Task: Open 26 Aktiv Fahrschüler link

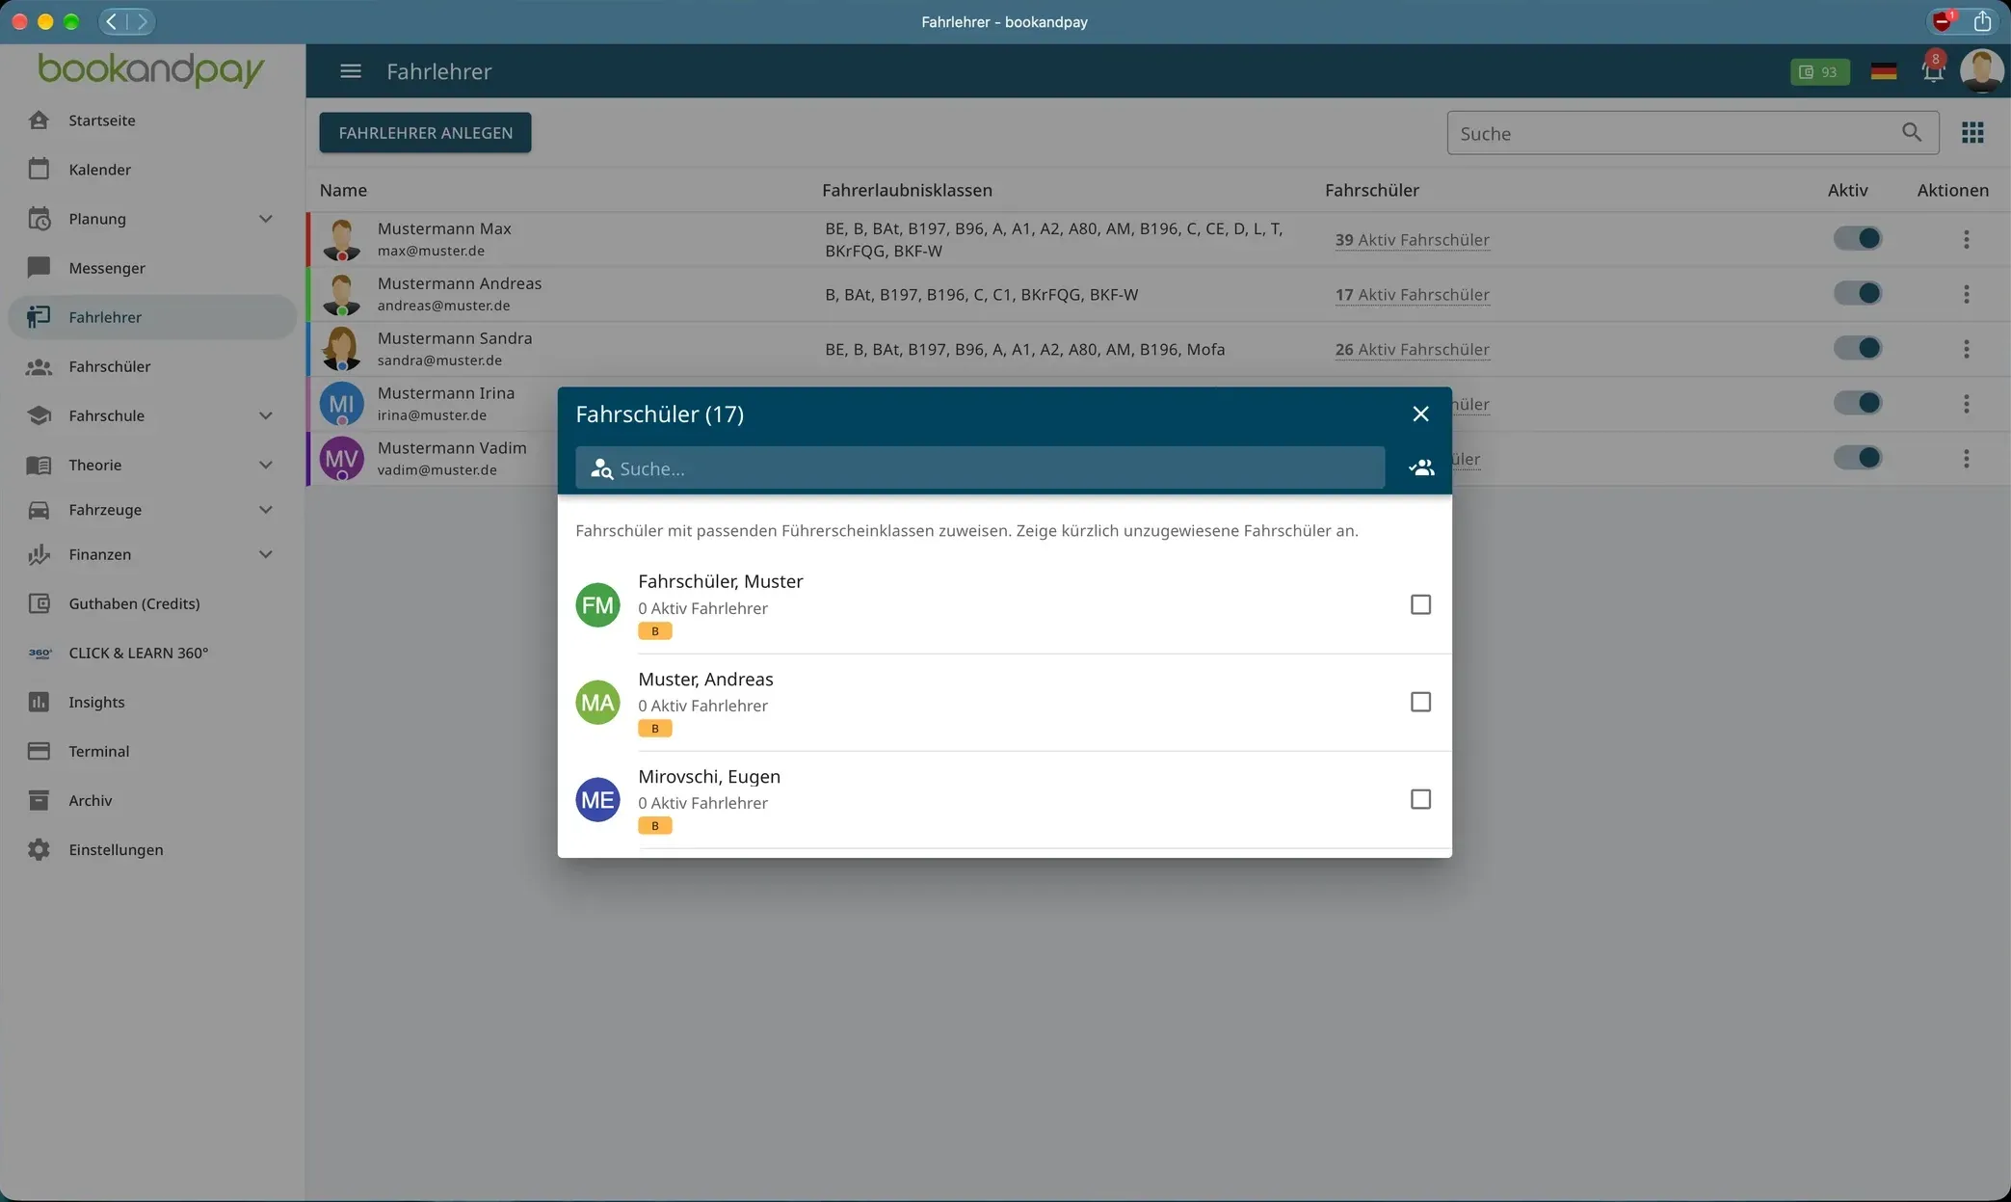Action: 1412,350
